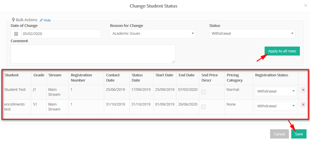
Task: Click the Bulk Actions lightning icon
Action: (13, 20)
